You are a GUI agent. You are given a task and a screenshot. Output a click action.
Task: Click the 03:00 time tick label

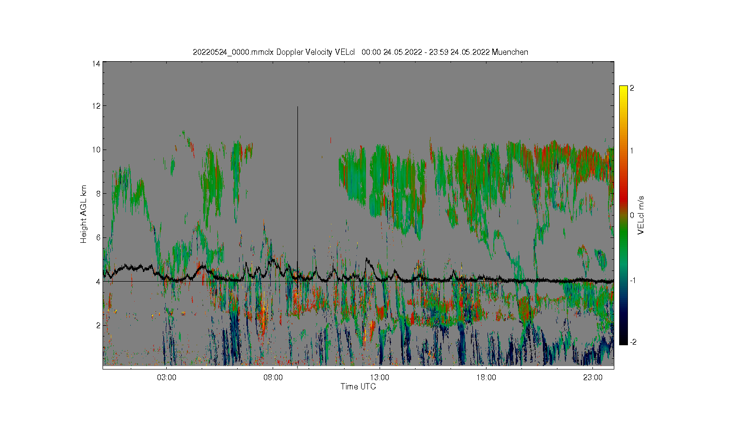[167, 377]
